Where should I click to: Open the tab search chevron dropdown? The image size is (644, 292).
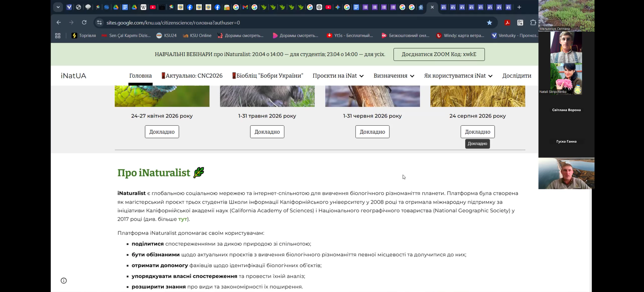pos(58,7)
